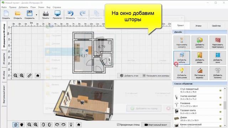228x128 pixels.
Task: Toggle visibility of Газовая плита
Action: 221,112
